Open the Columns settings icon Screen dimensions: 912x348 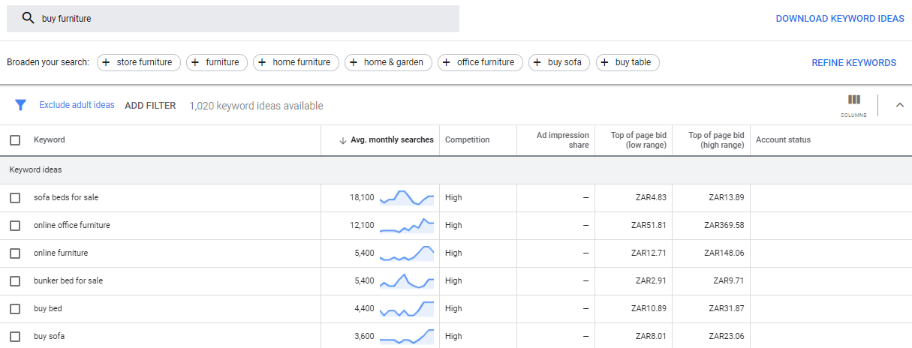coord(853,104)
